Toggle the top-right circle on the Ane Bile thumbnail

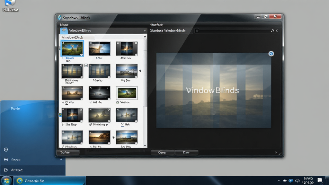coord(136,43)
